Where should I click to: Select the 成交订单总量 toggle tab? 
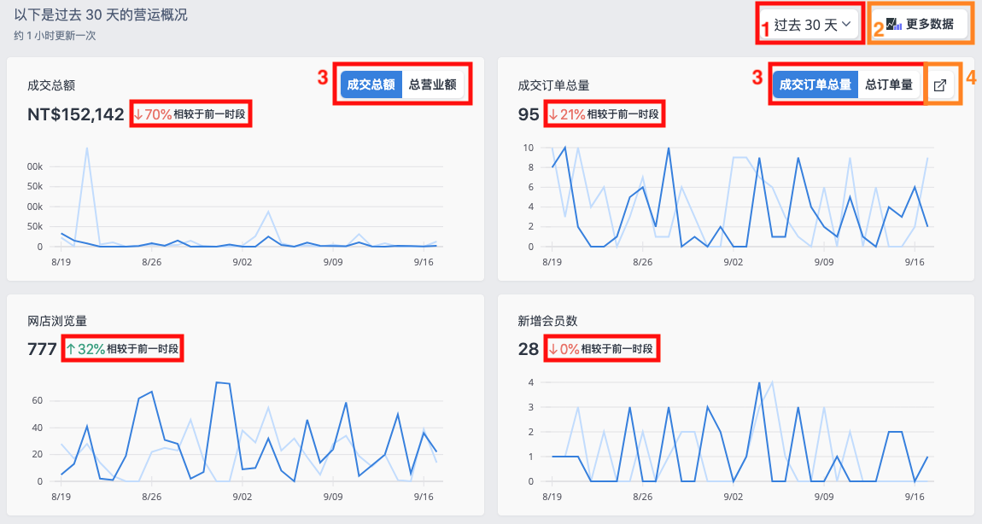815,84
